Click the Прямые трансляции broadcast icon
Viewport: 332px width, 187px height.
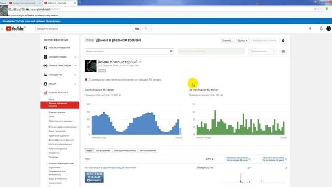(45, 66)
